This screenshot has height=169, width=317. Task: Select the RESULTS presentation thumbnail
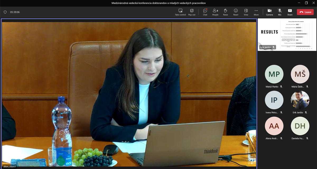point(287,35)
